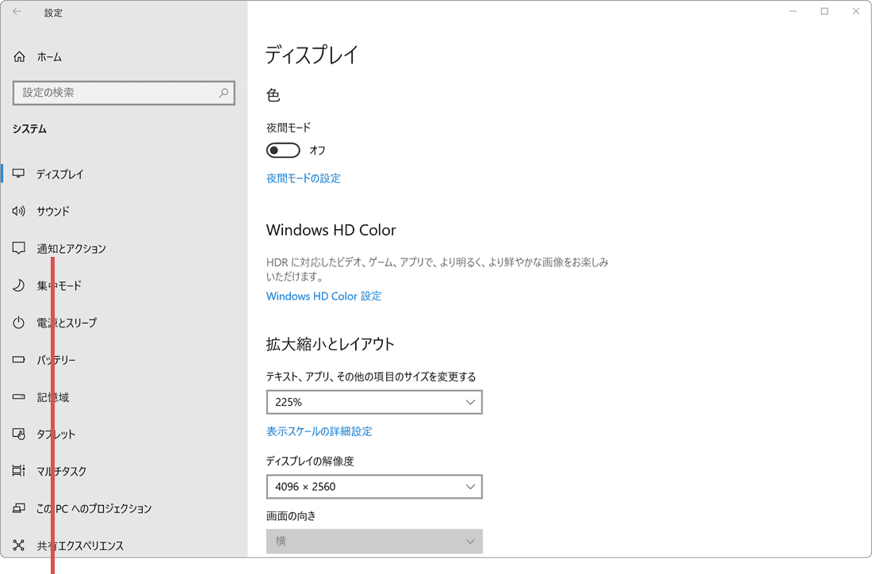Viewport: 872px width, 574px height.
Task: Click the speaker icon for サウンド
Action: click(19, 211)
